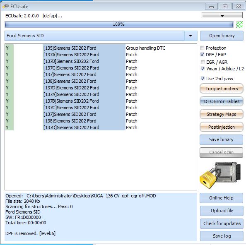Open Online Help
Image resolution: width=246 pixels, height=245 pixels.
pos(222,198)
